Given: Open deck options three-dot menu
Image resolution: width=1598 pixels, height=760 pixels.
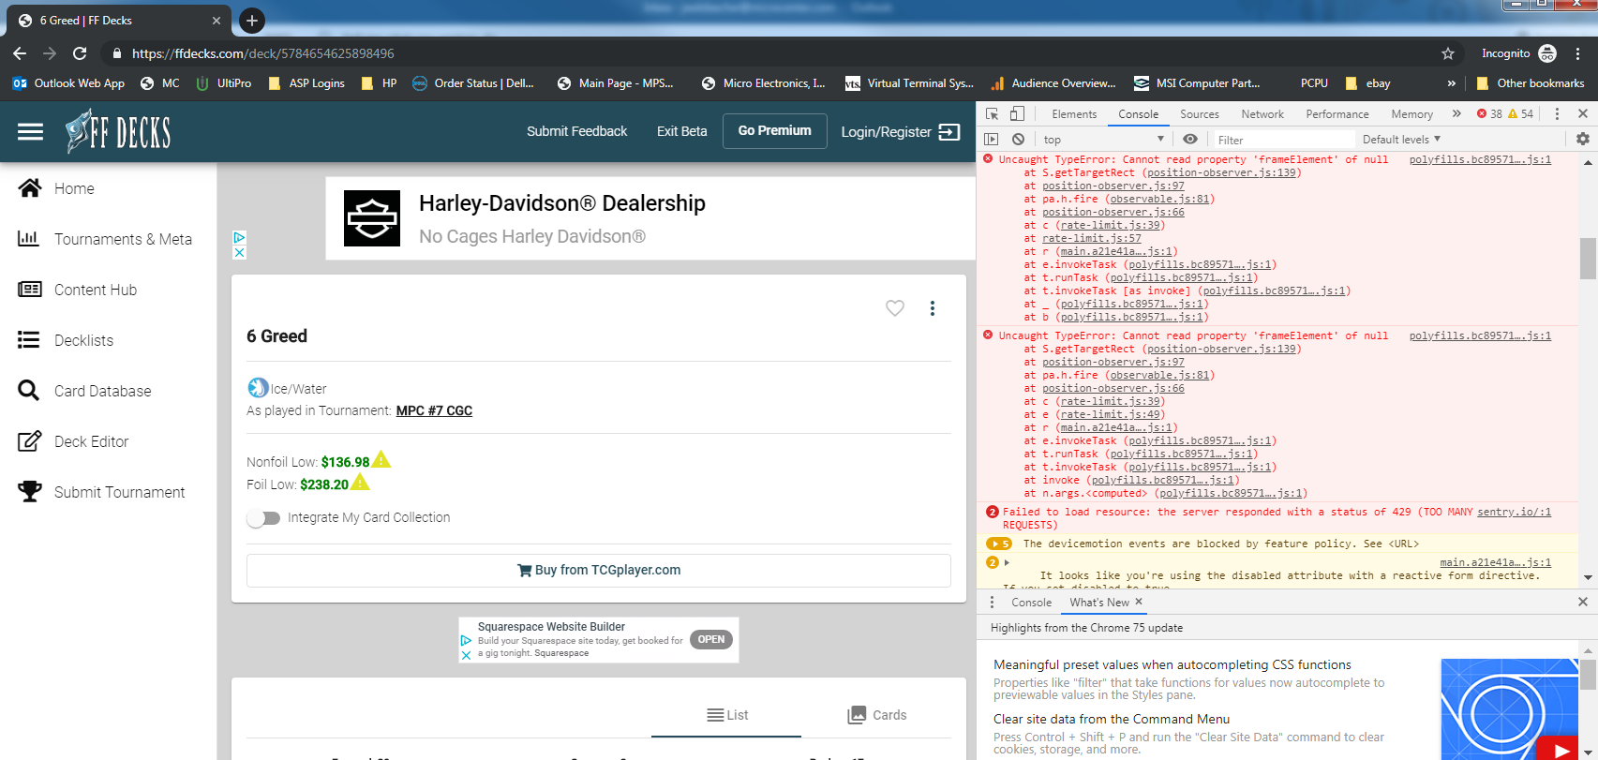Looking at the screenshot, I should point(932,308).
